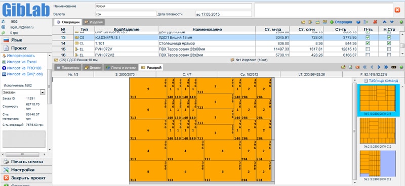Viewport: 405px width, 186px height.
Task: Click left sidebar horizontal scrollbar thumb
Action: pos(22,154)
